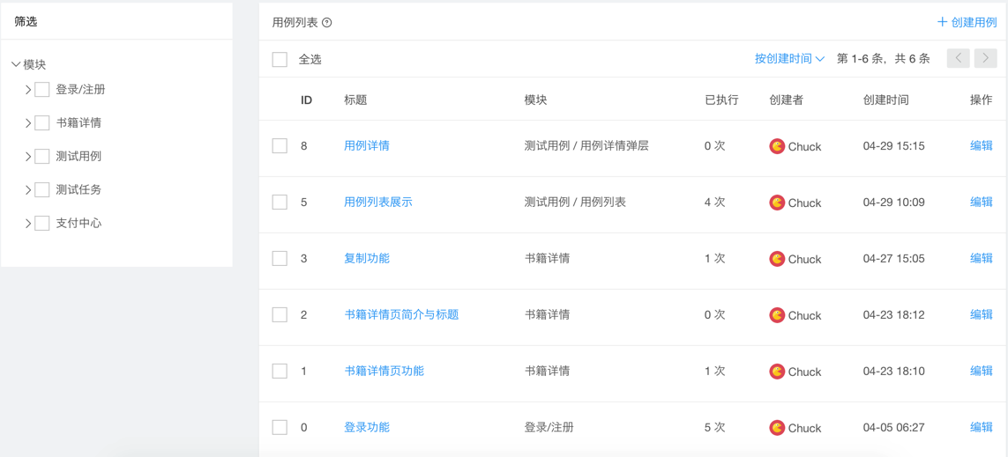Screen dimensions: 1008x457
Task: Click Chuck's avatar in the 登录功能 row
Action: pos(777,428)
